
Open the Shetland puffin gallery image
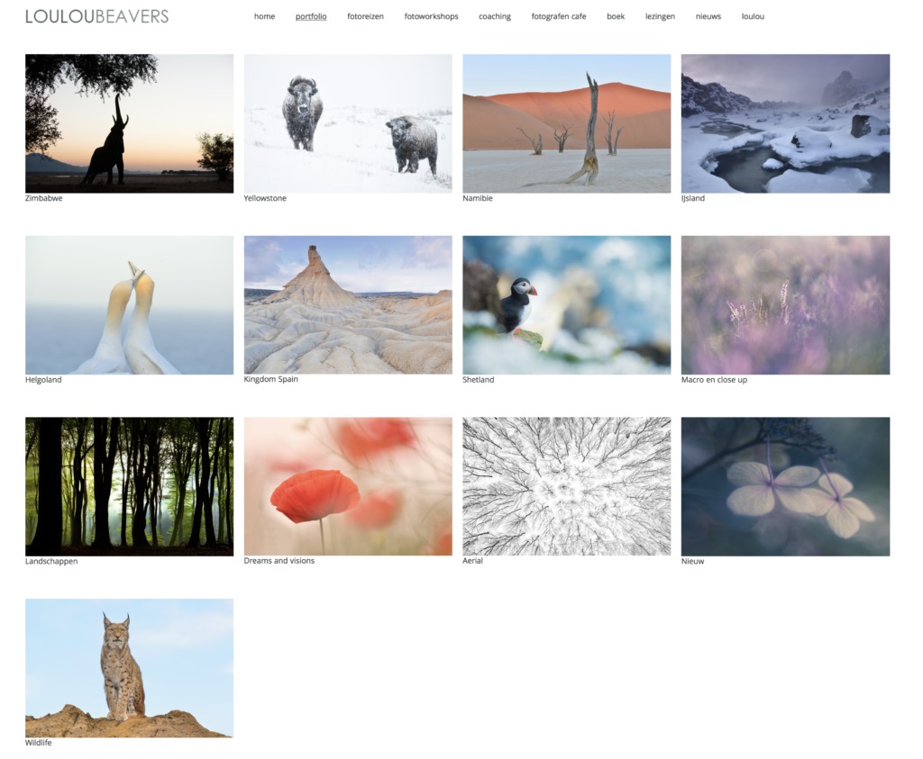click(566, 305)
